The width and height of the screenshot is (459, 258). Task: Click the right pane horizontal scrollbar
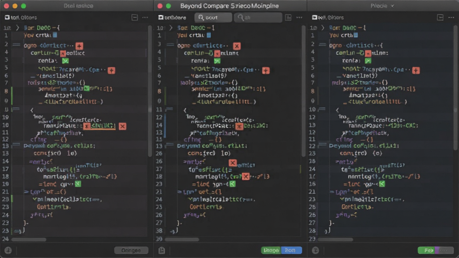click(335, 240)
